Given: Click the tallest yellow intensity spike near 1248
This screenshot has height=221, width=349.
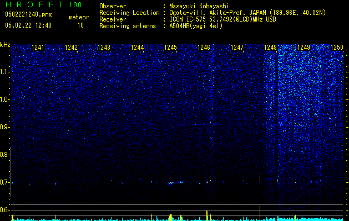Looking at the screenshot, I should (x=260, y=213).
